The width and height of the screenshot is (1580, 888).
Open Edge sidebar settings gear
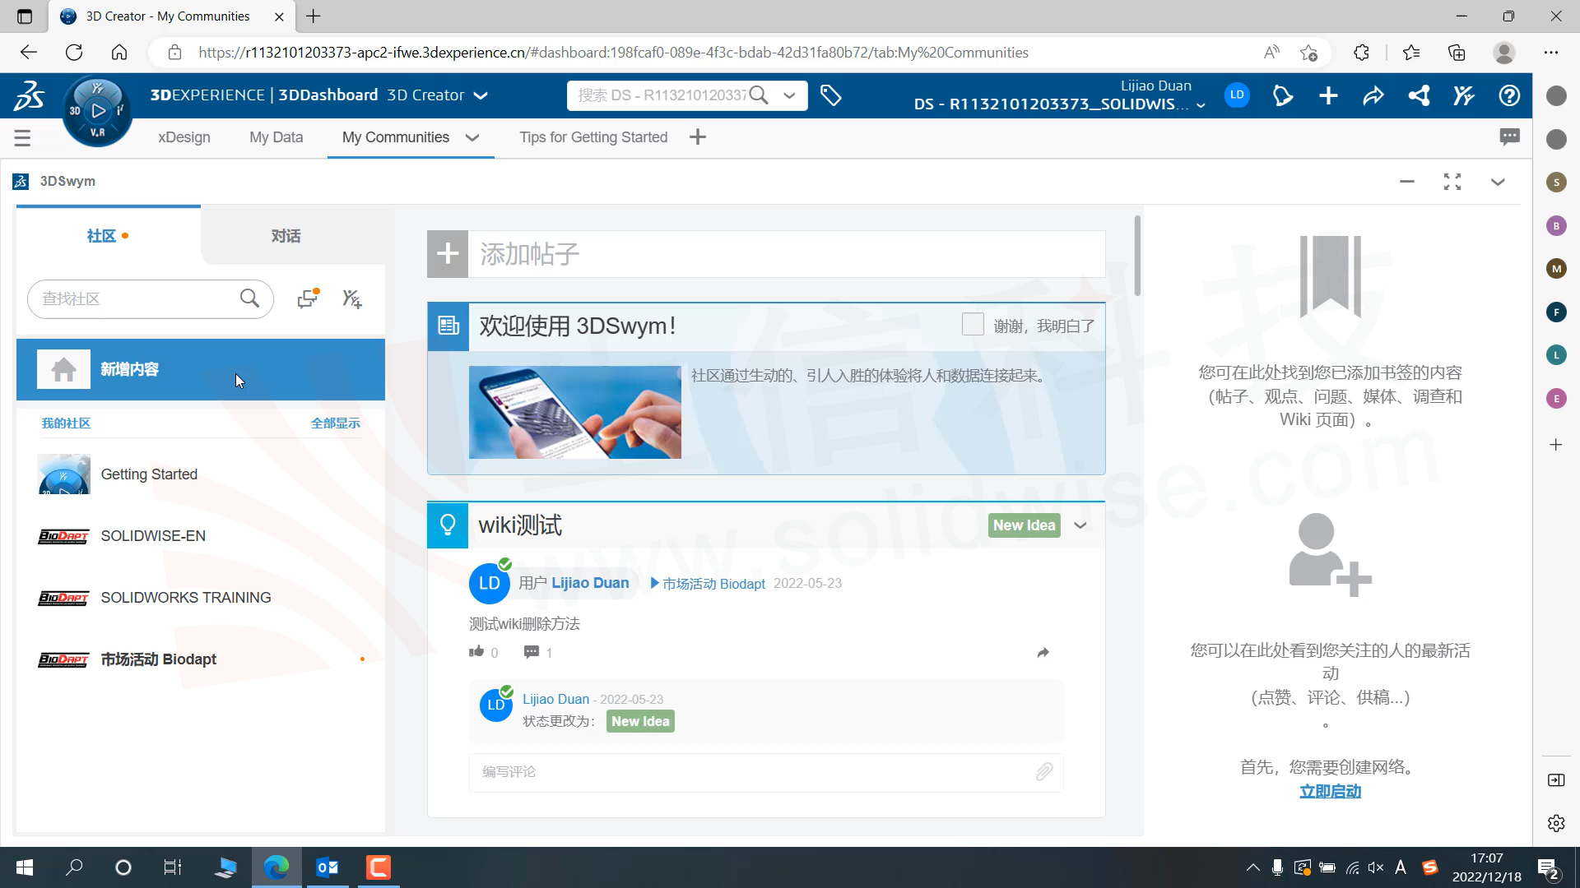tap(1556, 823)
